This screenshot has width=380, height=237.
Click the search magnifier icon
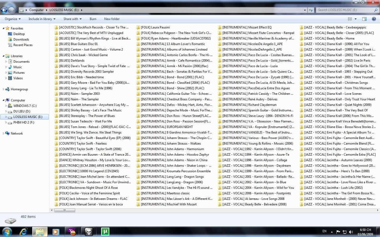coord(376,10)
